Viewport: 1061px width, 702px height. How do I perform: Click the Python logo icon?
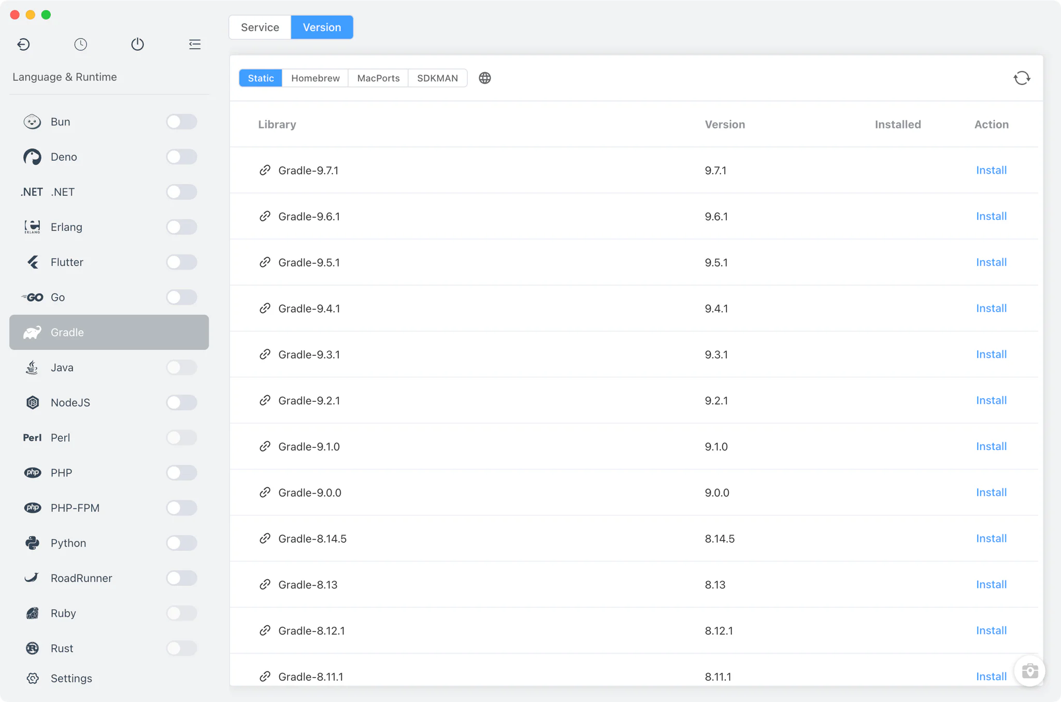point(32,543)
